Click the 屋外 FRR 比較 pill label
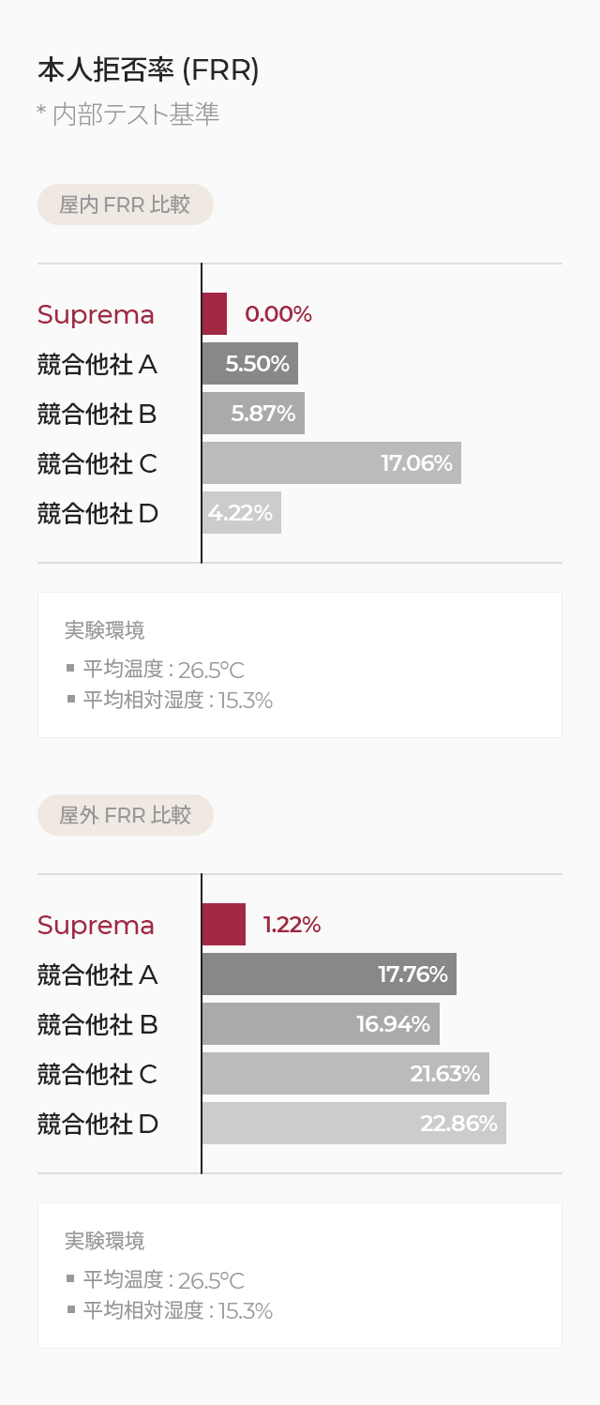This screenshot has height=1405, width=600. pyautogui.click(x=126, y=815)
